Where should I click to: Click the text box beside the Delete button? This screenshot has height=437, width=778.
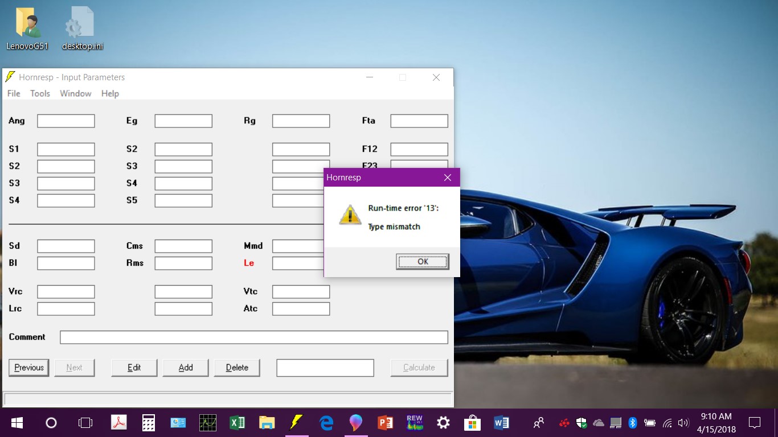pos(325,368)
